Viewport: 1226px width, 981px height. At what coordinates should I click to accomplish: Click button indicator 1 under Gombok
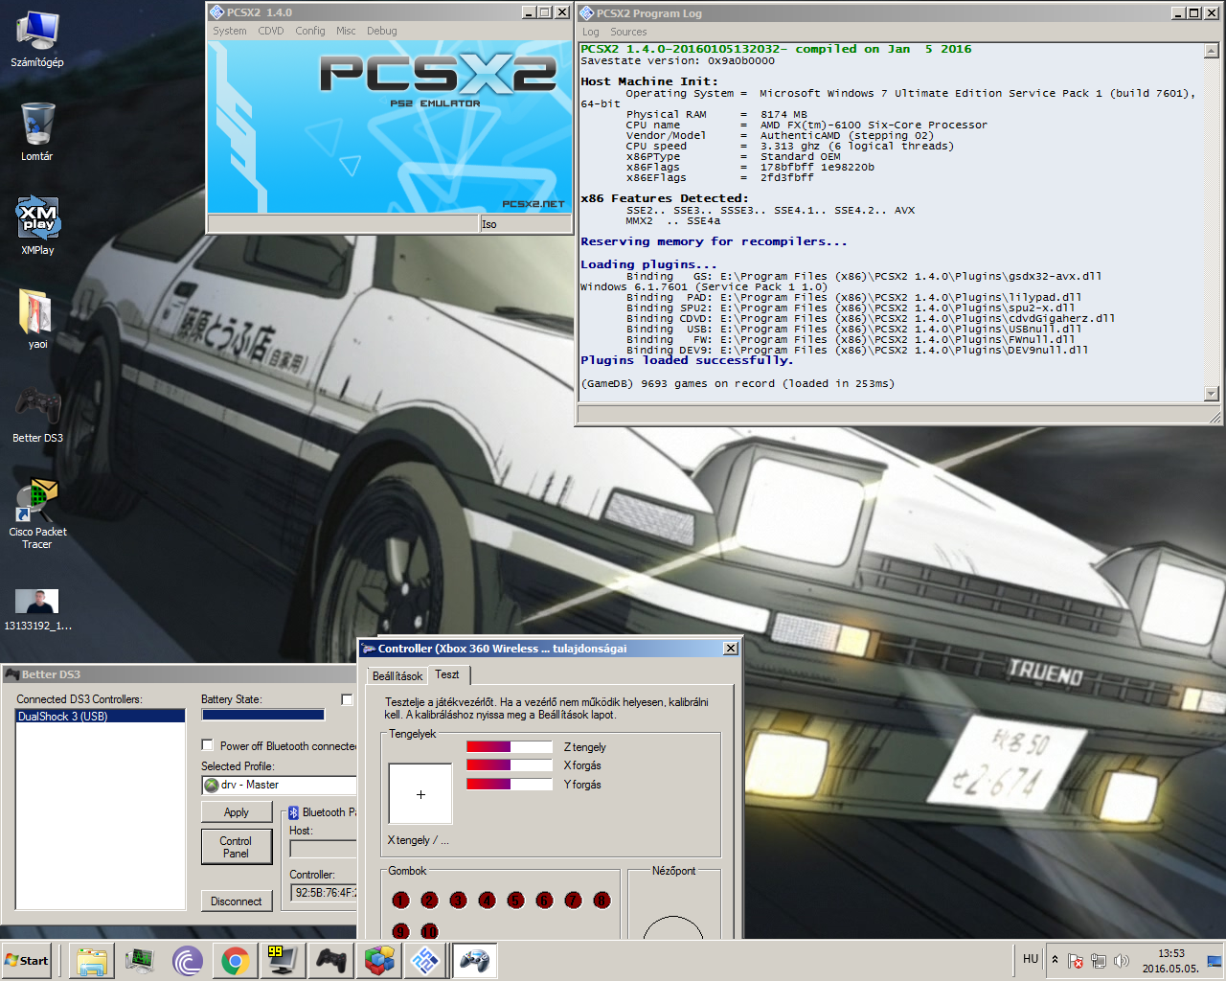pyautogui.click(x=400, y=900)
